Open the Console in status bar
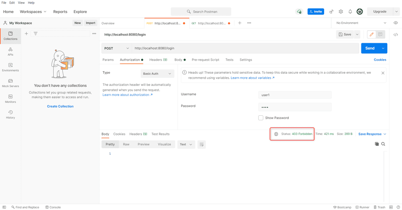Image resolution: width=402 pixels, height=210 pixels. (x=52, y=207)
